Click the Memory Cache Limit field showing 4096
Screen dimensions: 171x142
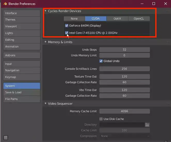pos(125,111)
